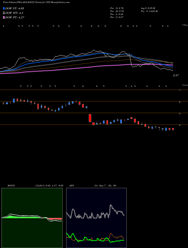Click price axis label 6

tap(180, 102)
